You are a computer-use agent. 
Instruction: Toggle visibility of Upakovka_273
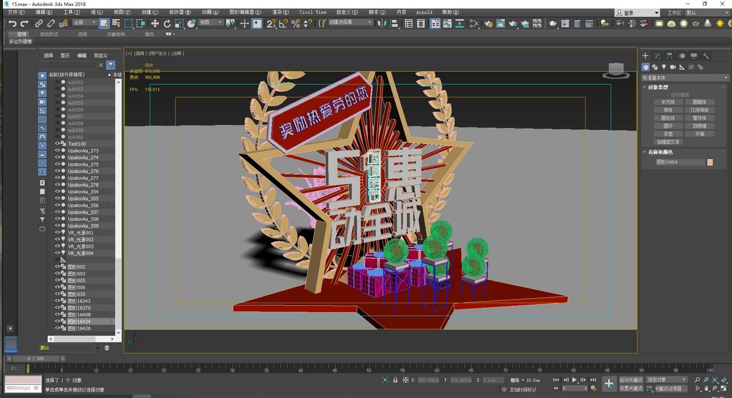[58, 151]
